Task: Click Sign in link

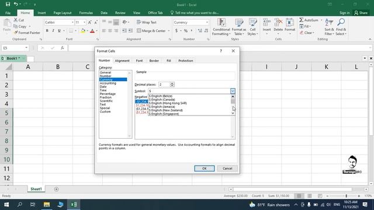Action: (x=344, y=13)
